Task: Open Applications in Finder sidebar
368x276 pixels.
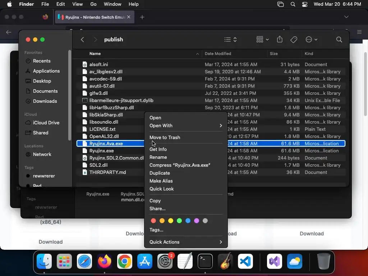Action: coord(46,71)
